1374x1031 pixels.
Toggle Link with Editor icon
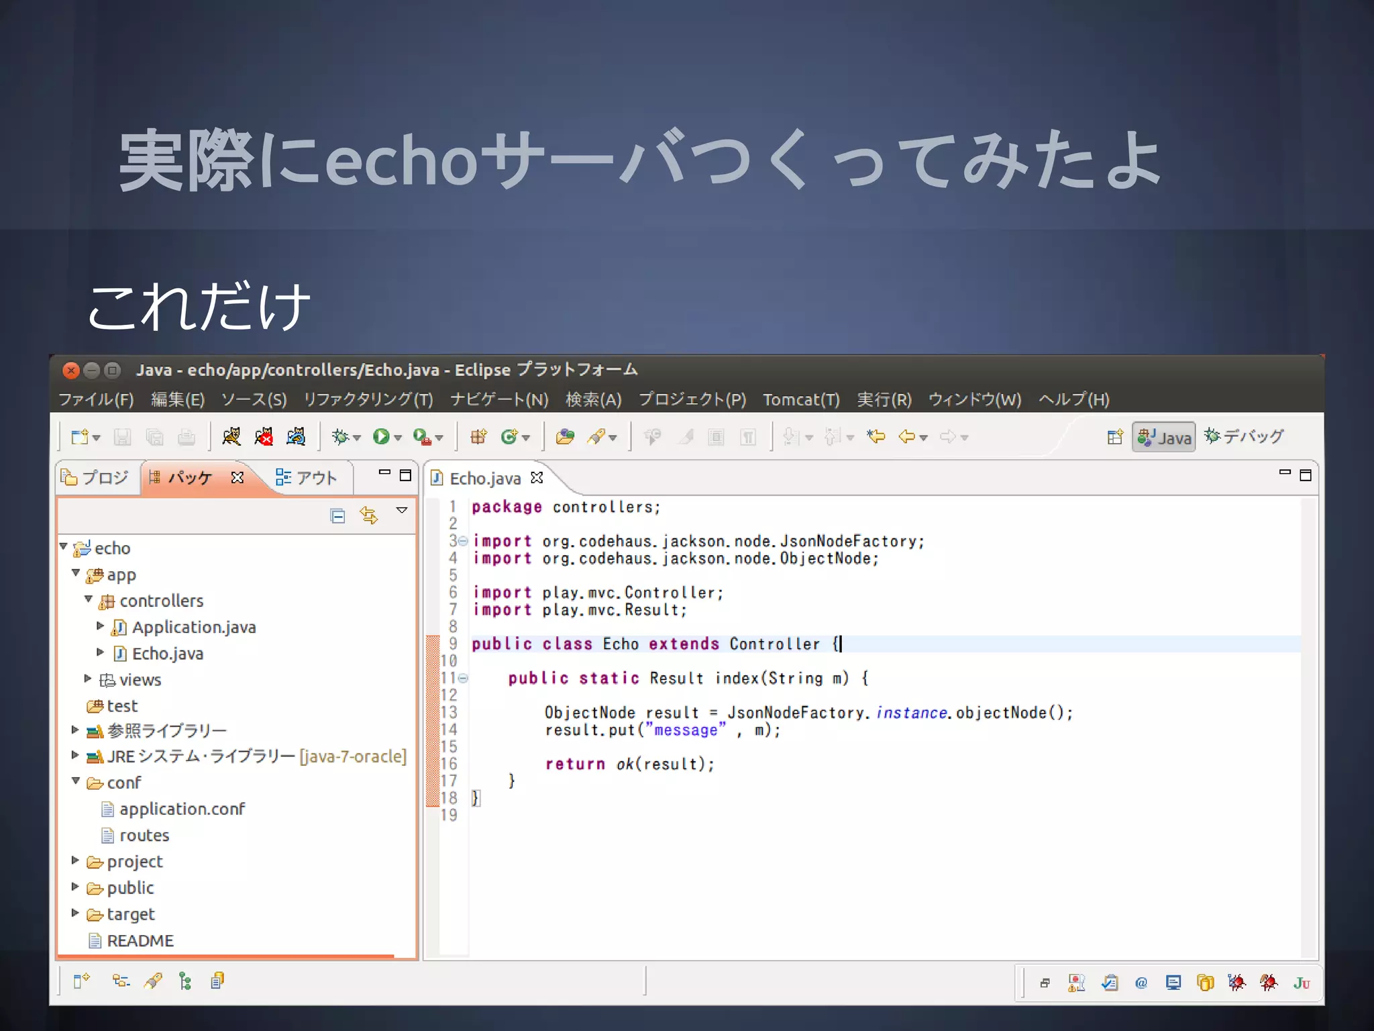click(369, 515)
